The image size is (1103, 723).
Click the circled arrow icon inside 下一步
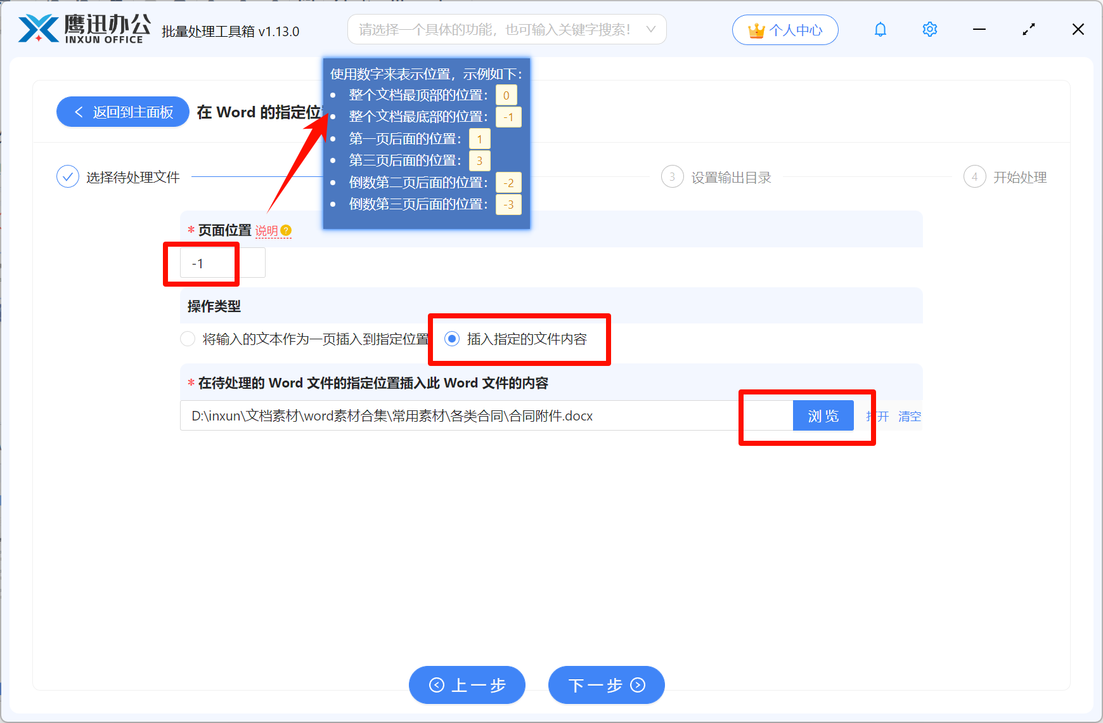[636, 685]
